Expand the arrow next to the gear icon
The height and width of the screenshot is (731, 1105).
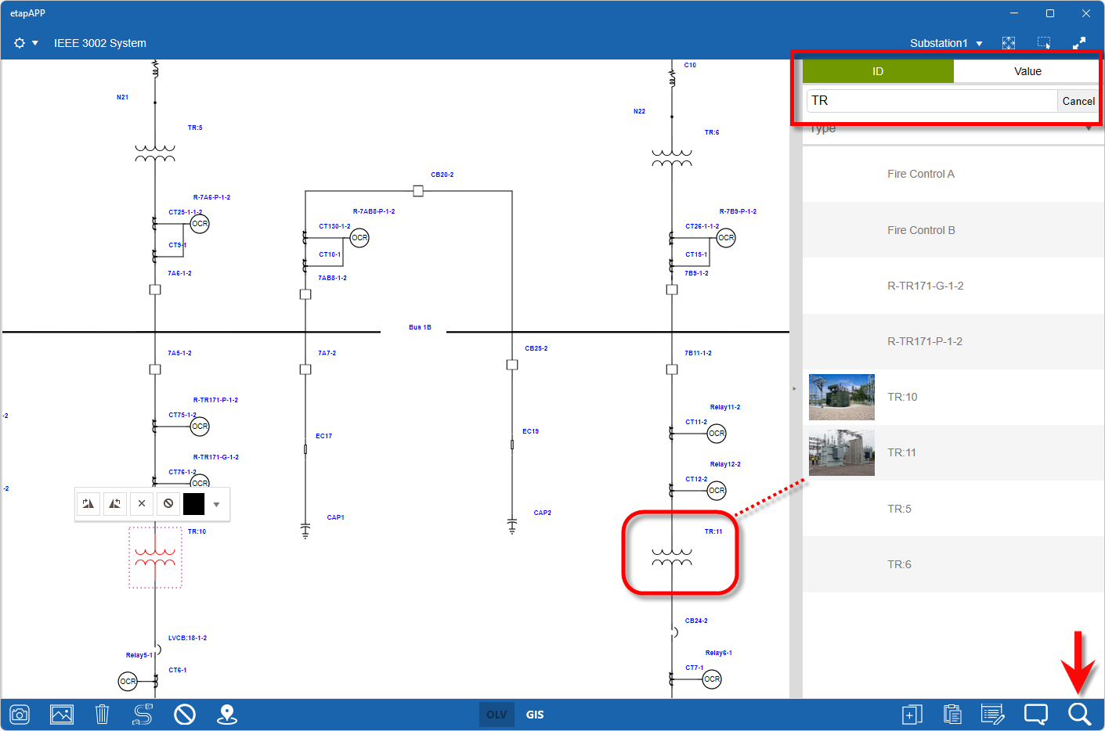point(35,43)
